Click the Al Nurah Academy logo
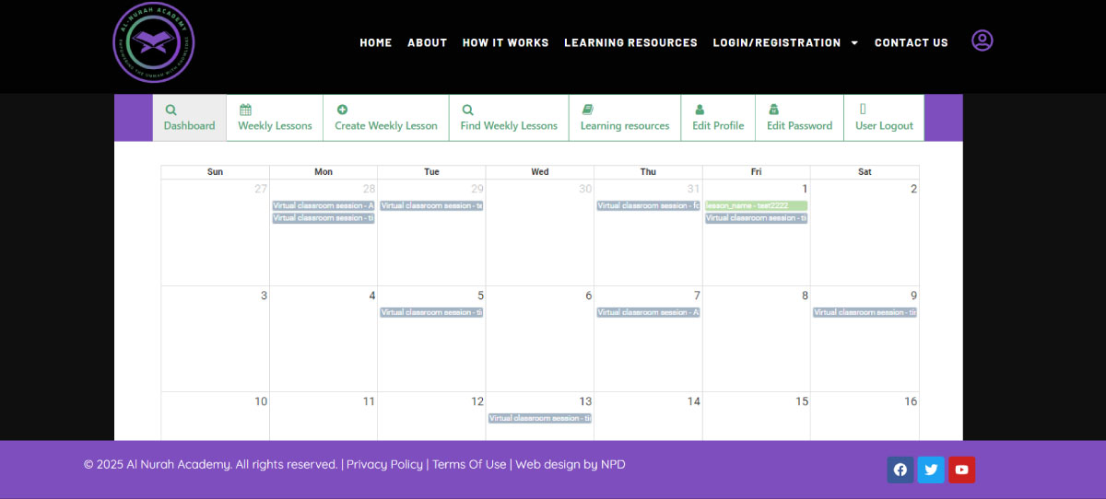 pos(154,42)
